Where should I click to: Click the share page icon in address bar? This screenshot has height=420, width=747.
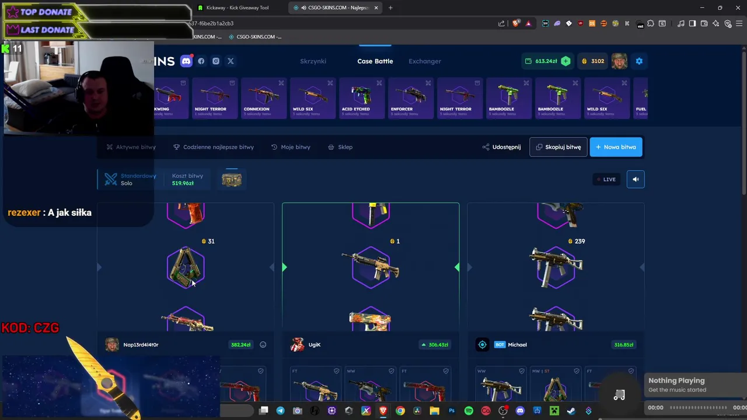[x=501, y=23]
